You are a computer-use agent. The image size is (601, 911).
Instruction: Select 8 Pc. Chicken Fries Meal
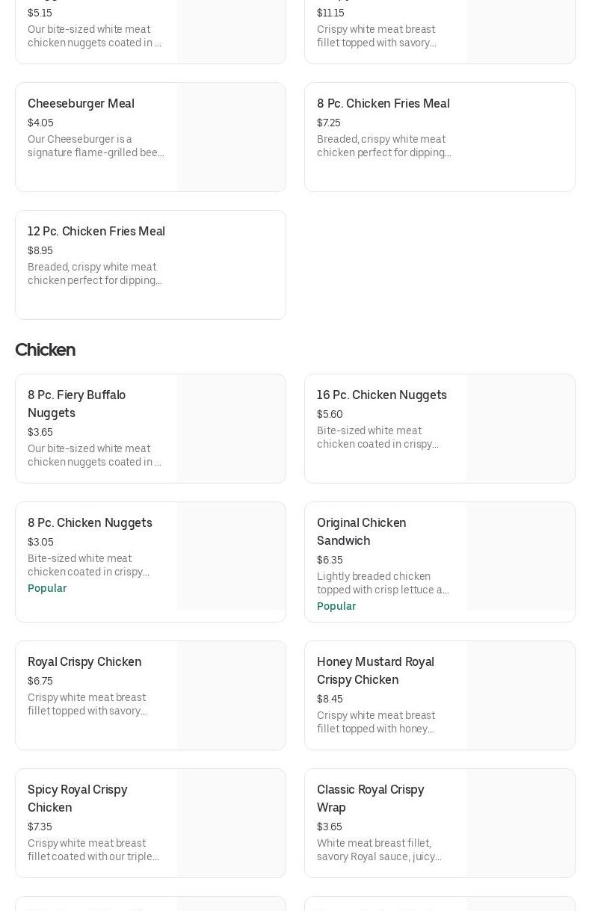383,104
